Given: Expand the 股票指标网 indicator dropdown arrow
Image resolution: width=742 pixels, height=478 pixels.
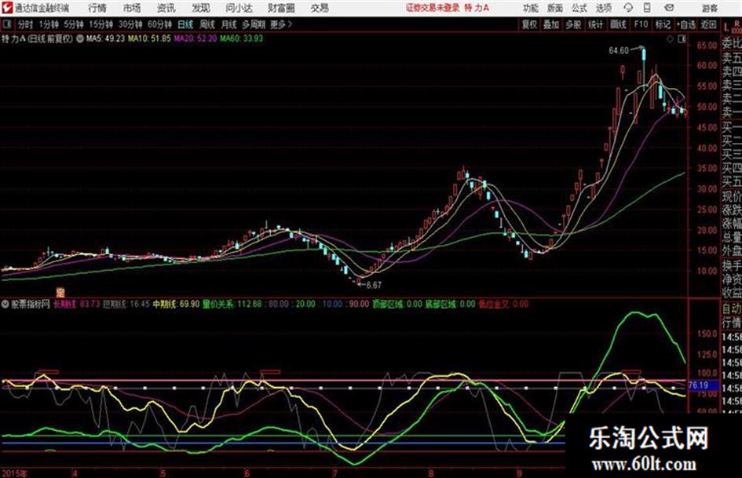Looking at the screenshot, I should 5,305.
